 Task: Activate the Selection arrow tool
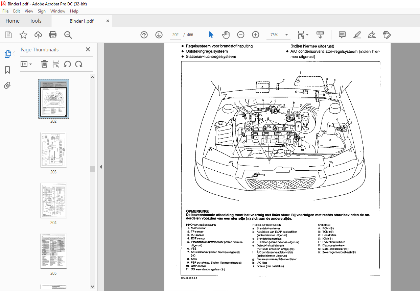click(x=211, y=35)
